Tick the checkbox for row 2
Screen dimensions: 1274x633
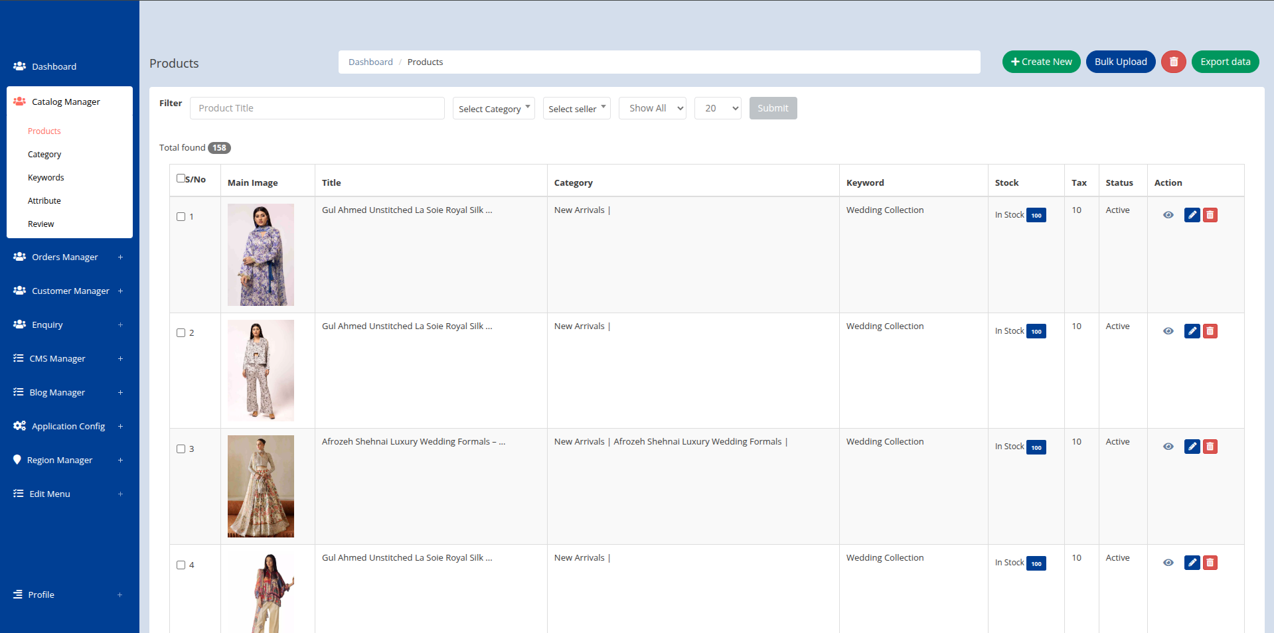(x=181, y=333)
